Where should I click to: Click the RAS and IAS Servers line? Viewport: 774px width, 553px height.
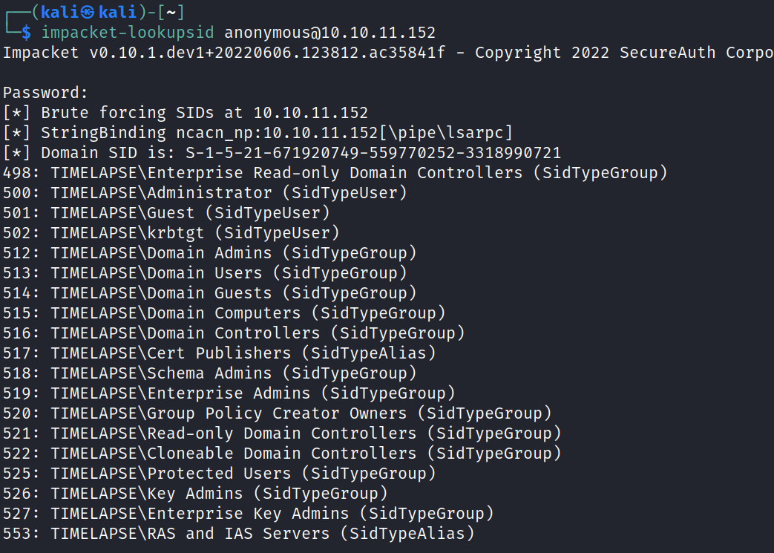[238, 534]
